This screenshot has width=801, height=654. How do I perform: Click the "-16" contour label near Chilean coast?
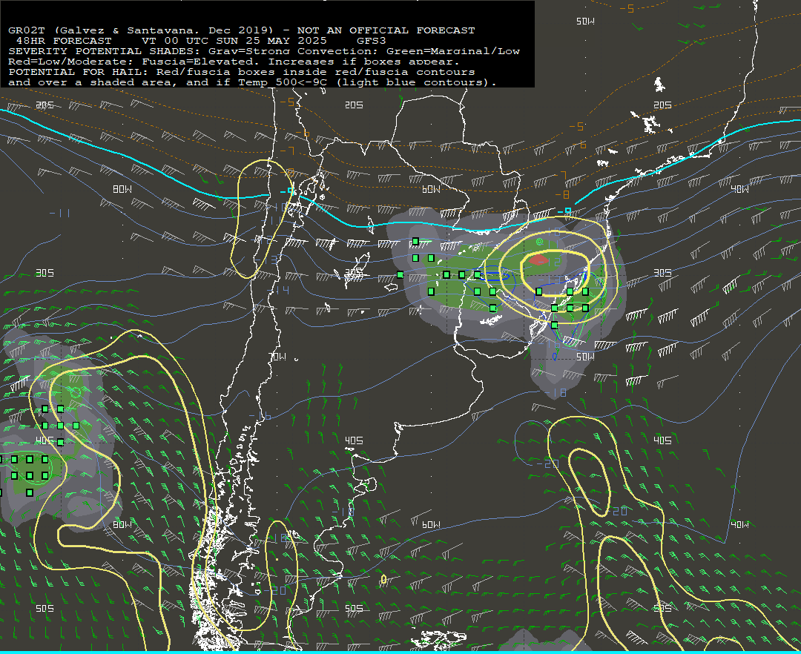(x=260, y=416)
